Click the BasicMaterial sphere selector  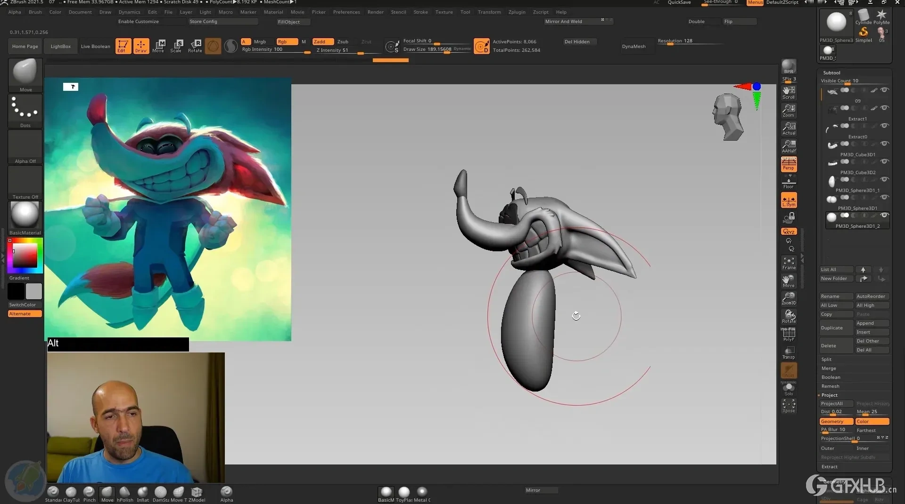tap(25, 216)
